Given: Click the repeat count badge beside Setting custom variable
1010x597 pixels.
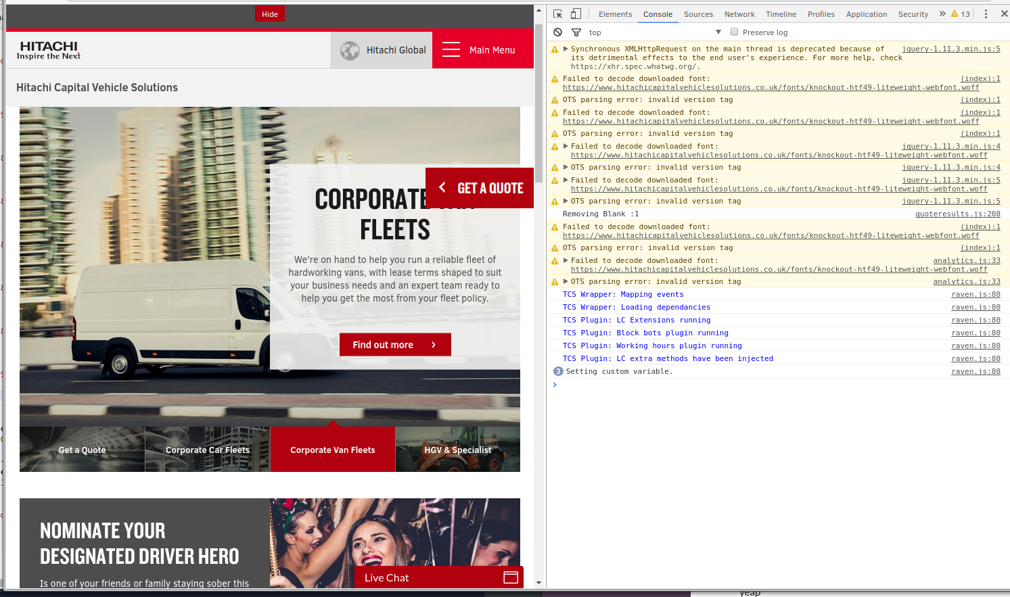Looking at the screenshot, I should pyautogui.click(x=558, y=371).
